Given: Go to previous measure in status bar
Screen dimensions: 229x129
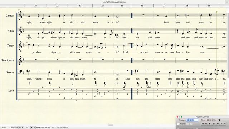Looking at the screenshot, I should click(x=23, y=128).
